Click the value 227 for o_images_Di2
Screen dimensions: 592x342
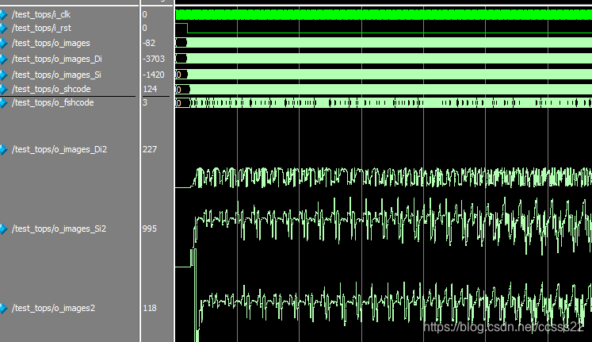(x=150, y=150)
